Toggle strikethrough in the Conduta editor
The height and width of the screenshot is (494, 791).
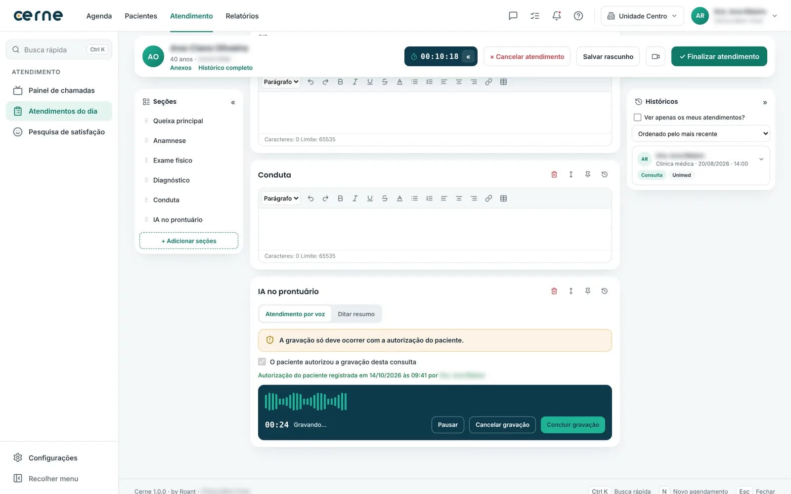pos(385,198)
